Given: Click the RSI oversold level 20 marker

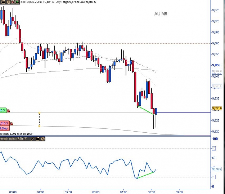Looking at the screenshot, I should 214,177.
